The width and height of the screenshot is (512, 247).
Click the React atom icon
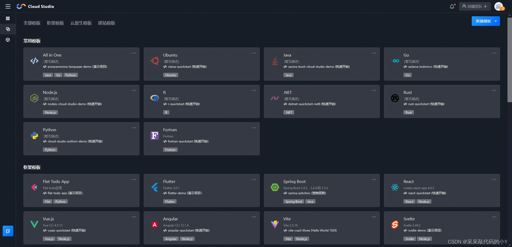395,187
